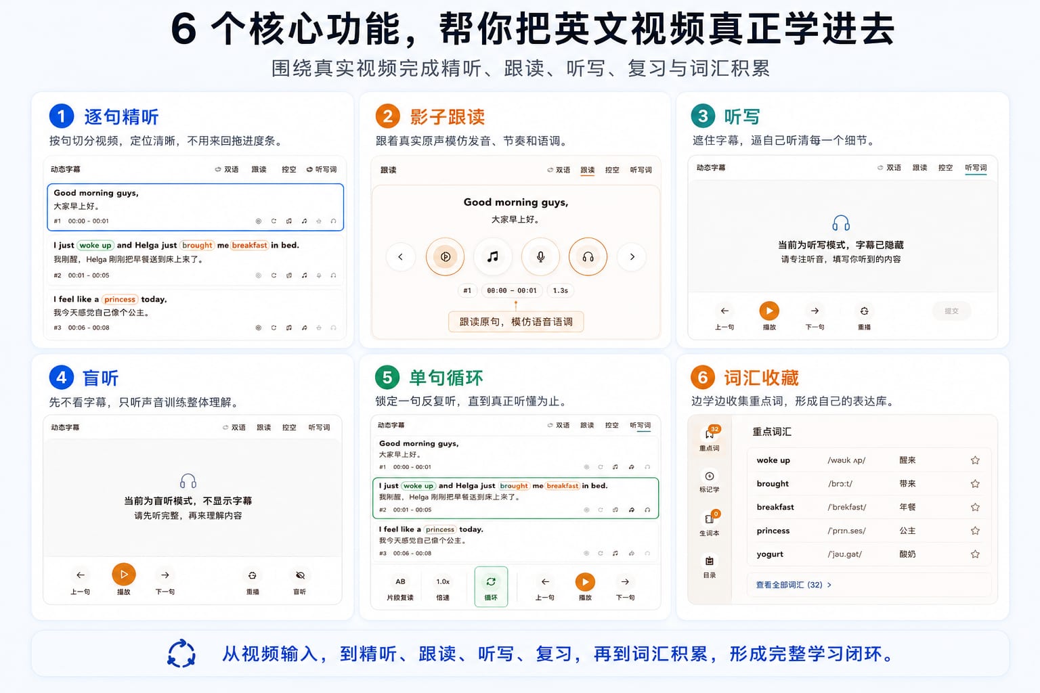Image resolution: width=1040 pixels, height=693 pixels.
Task: Switch to 控空 tab in 影子跟读 panel
Action: pyautogui.click(x=612, y=170)
